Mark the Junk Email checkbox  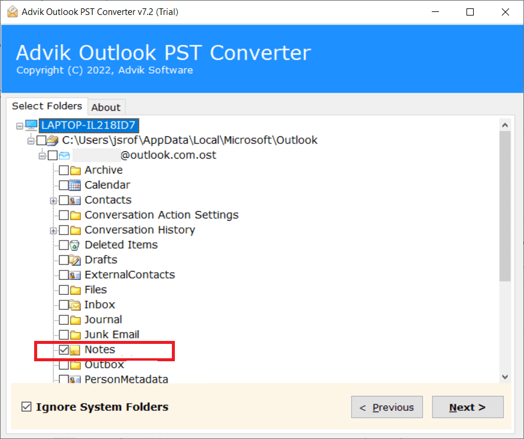click(64, 335)
